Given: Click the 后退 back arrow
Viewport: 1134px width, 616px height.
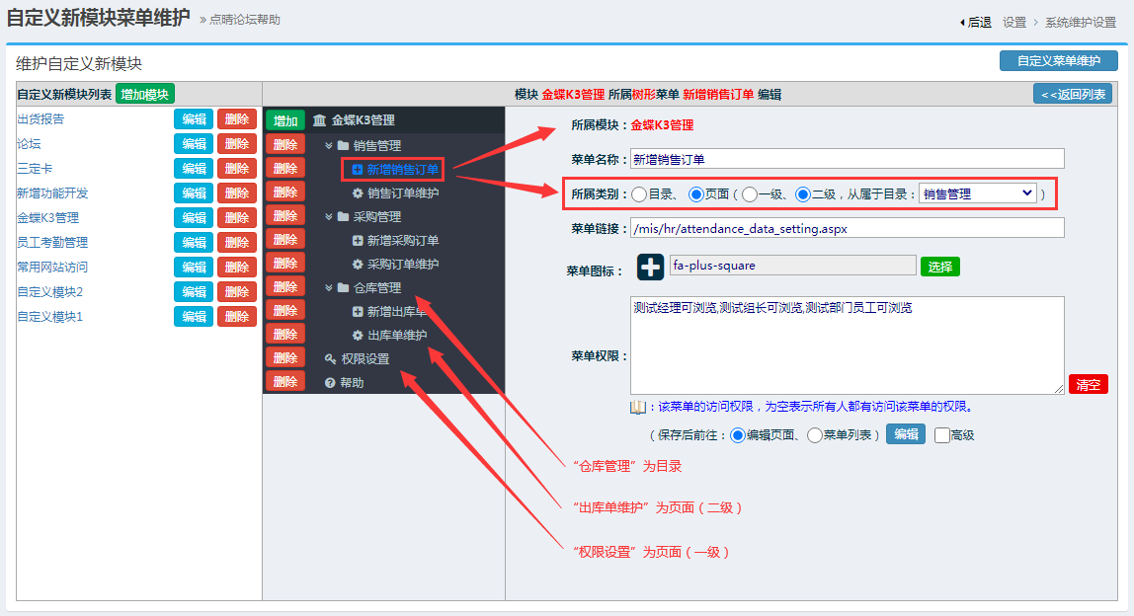Looking at the screenshot, I should tap(962, 23).
